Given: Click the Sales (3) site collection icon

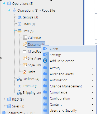Looking at the screenshot, I should 9,106.
